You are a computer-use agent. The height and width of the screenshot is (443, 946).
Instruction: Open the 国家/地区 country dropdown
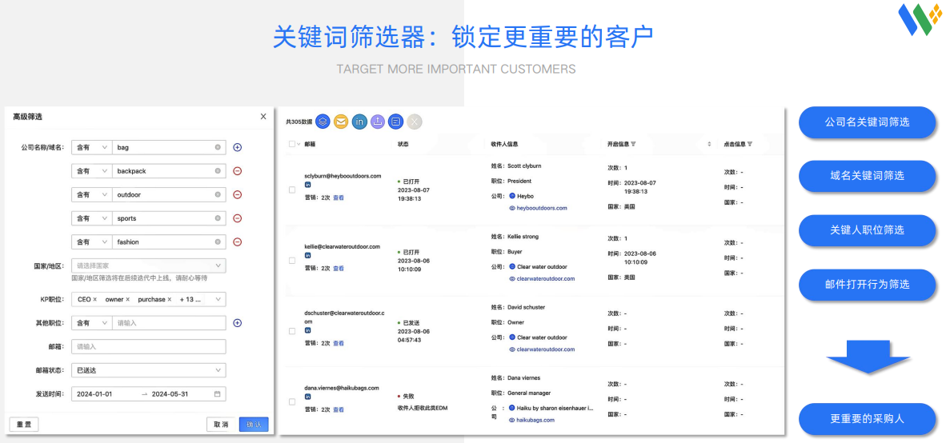tap(148, 265)
